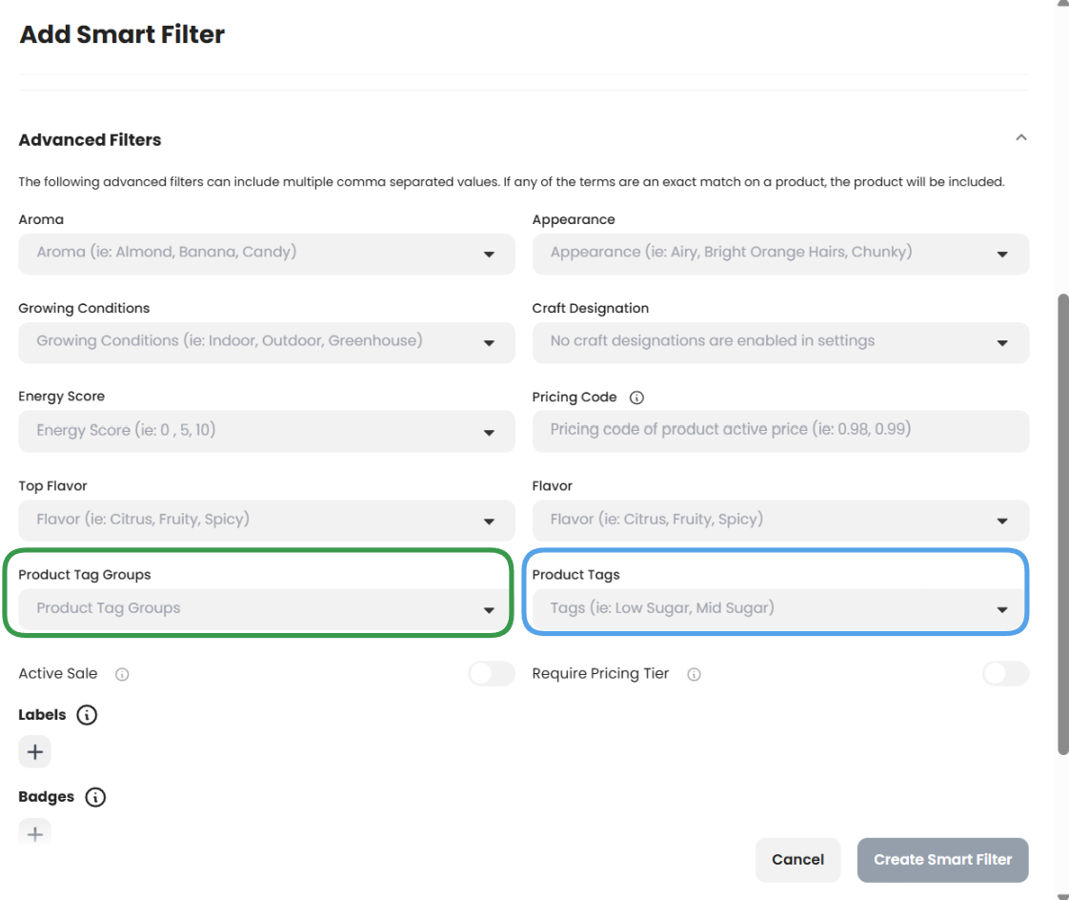Viewport: 1069px width, 900px height.
Task: Expand the Energy Score dropdown
Action: (x=266, y=431)
